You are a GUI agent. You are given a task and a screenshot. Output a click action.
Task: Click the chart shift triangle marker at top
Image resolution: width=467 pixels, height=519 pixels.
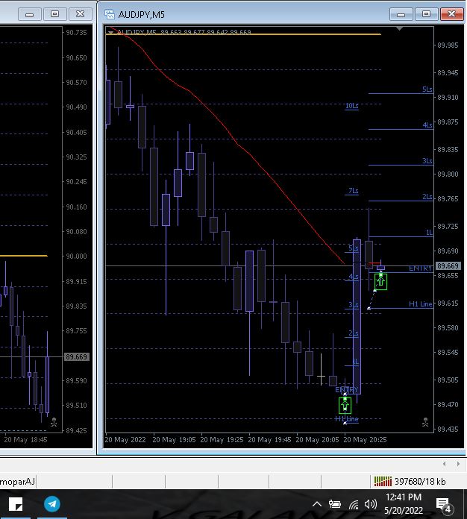click(399, 29)
